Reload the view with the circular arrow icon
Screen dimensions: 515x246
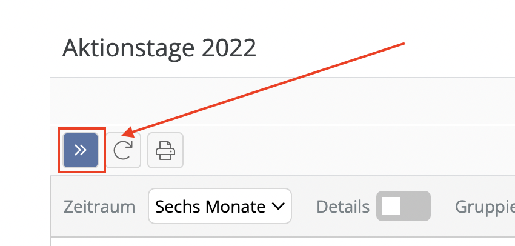tap(123, 150)
